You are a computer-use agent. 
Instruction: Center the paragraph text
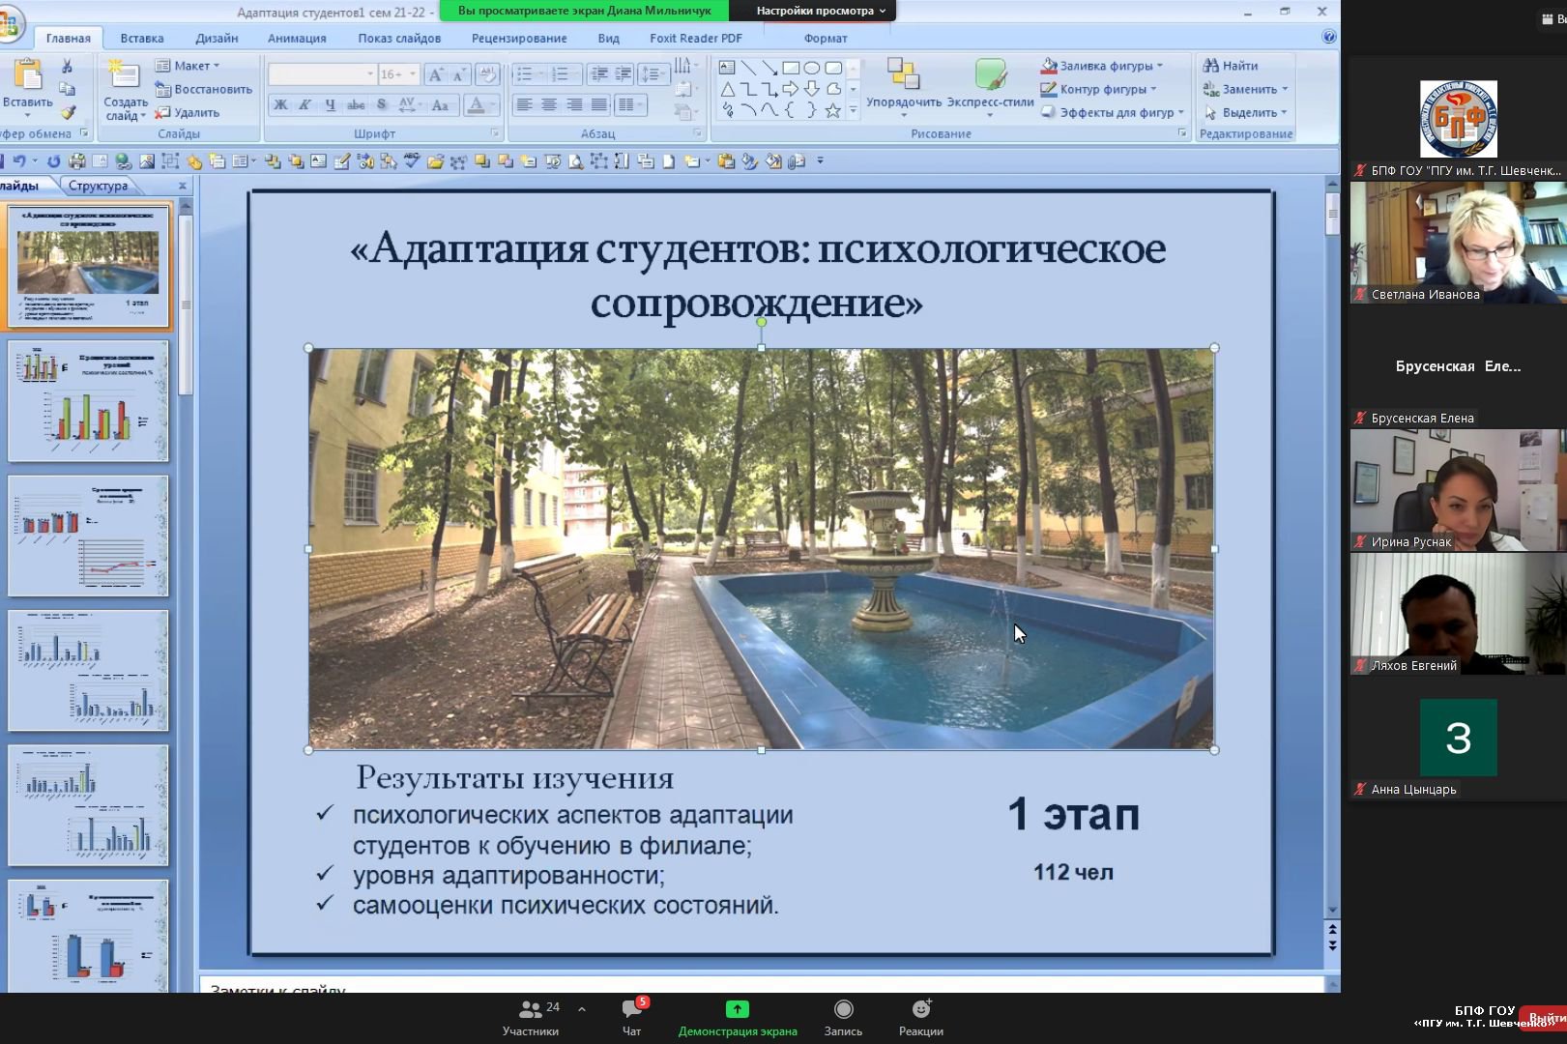(549, 104)
